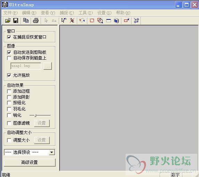
Task: Enable 锐化 checkbox
Action: pyautogui.click(x=9, y=115)
